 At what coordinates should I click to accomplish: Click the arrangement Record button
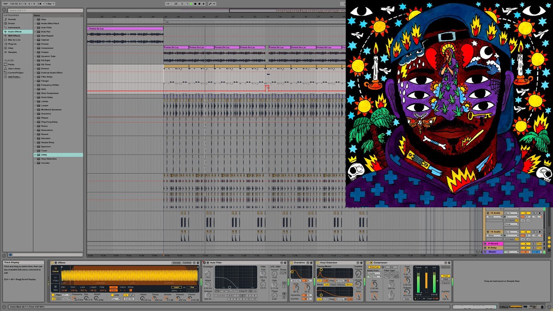(x=199, y=4)
